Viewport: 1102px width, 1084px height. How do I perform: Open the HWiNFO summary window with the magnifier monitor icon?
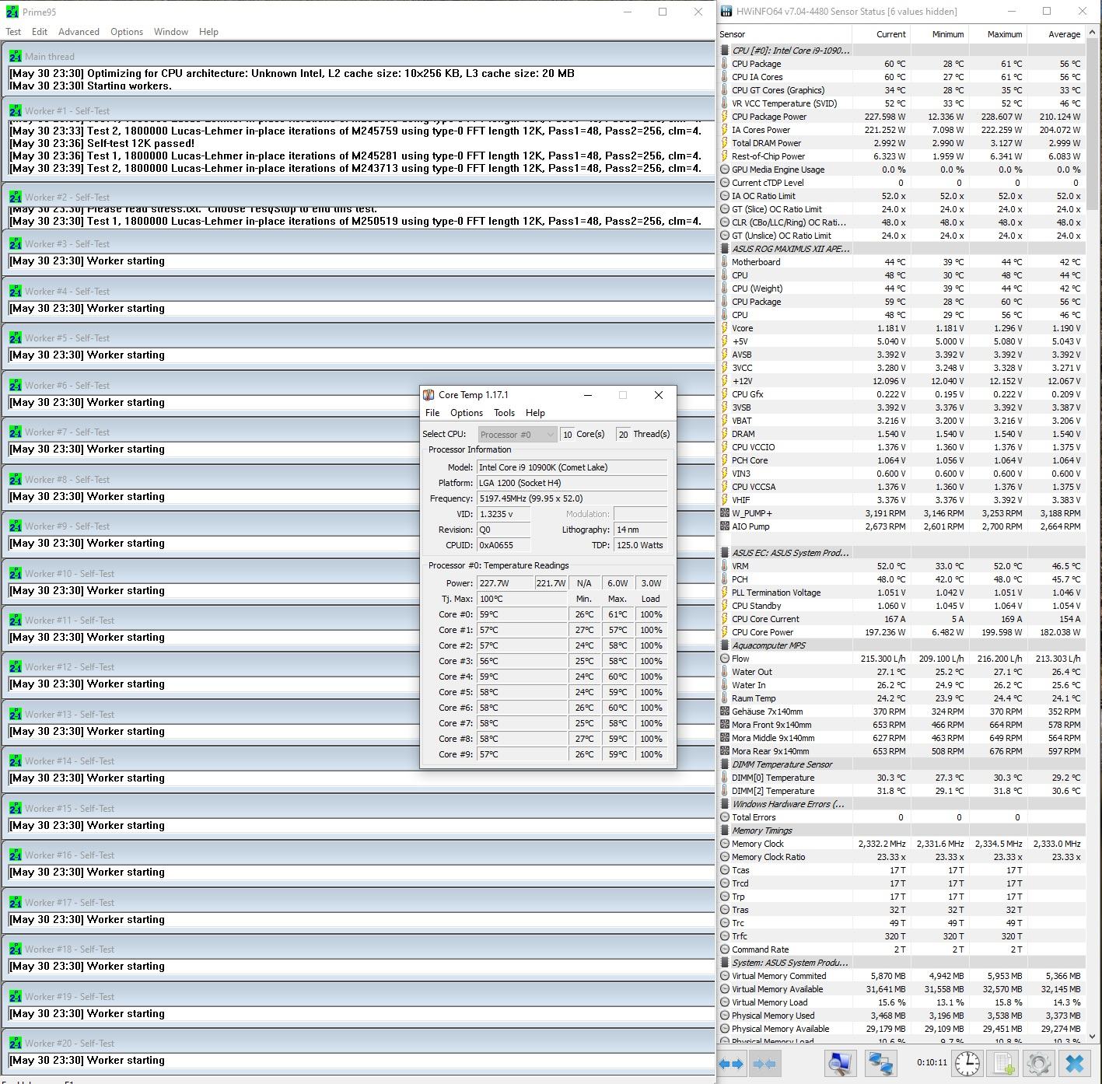pyautogui.click(x=840, y=1063)
